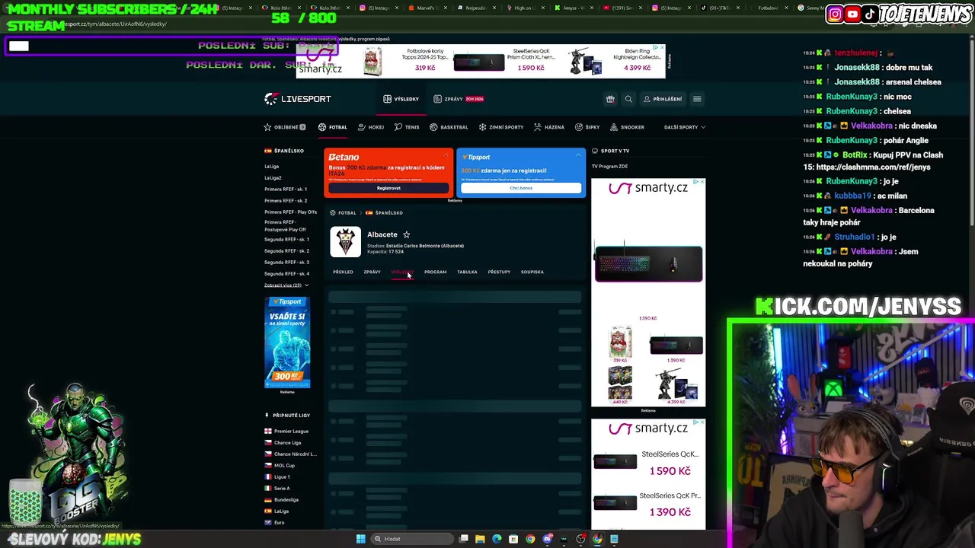Select Snooker in the sports bar
The image size is (975, 548).
pyautogui.click(x=627, y=127)
